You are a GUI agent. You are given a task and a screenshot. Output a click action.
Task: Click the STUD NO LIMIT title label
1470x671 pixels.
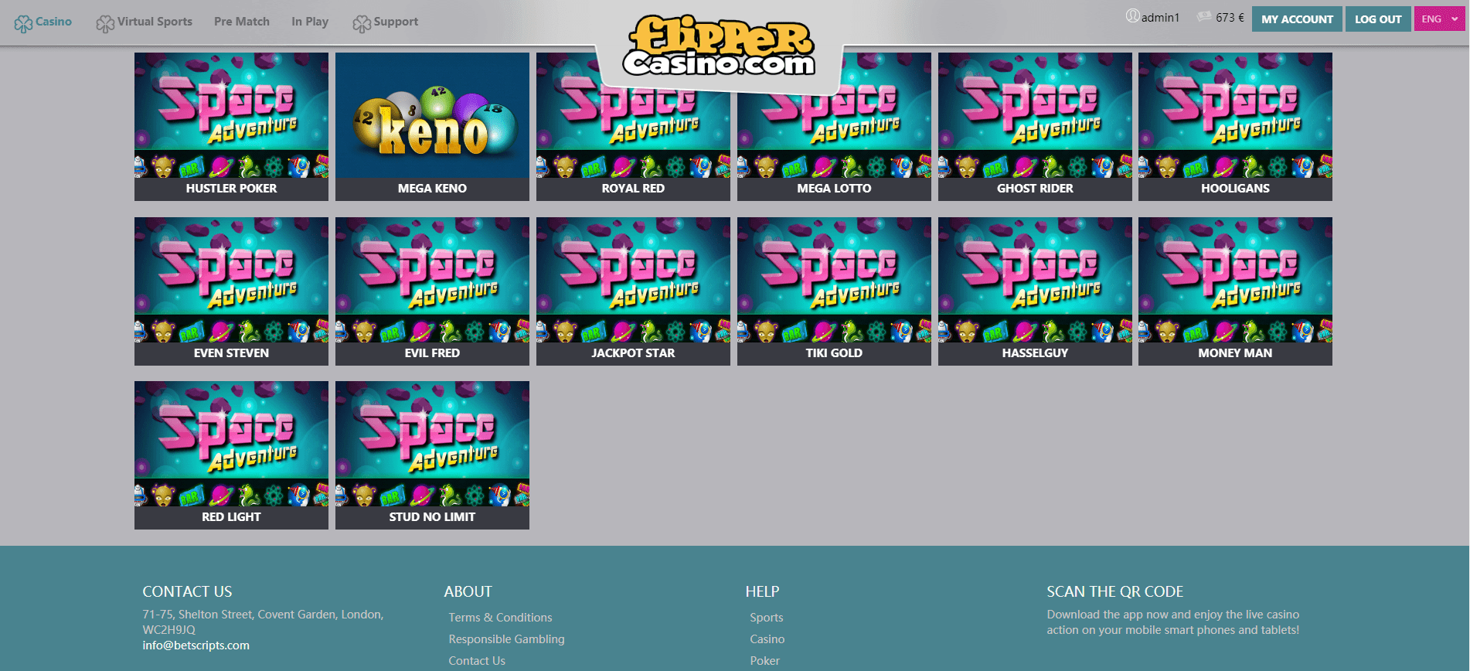pyautogui.click(x=432, y=517)
